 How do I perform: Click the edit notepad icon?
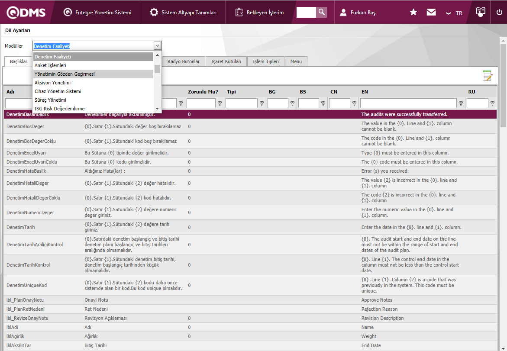[488, 76]
